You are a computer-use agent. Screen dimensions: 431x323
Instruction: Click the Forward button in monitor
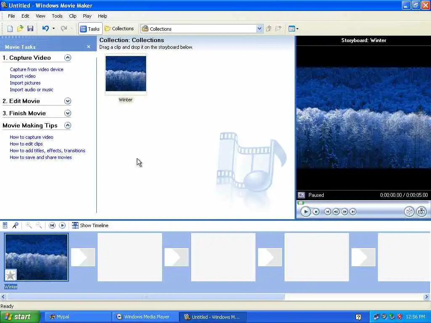(x=353, y=212)
